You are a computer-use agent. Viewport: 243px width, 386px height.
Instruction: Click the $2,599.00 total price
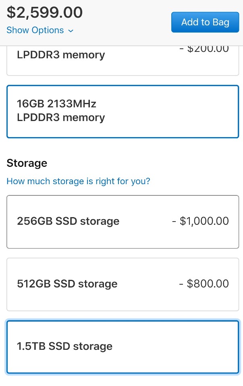click(45, 12)
